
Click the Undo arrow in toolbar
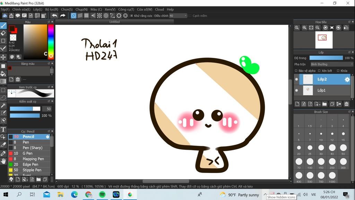[x=54, y=16]
